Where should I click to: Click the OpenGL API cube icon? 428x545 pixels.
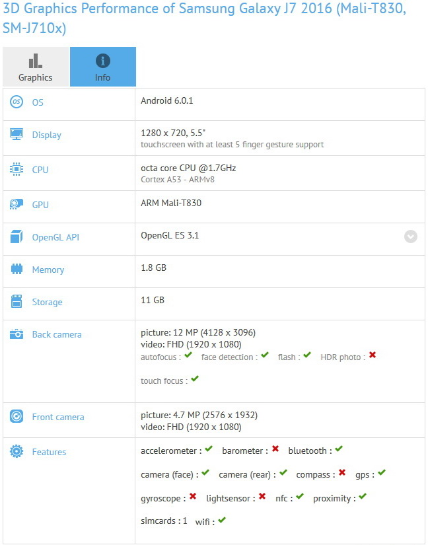tap(17, 236)
